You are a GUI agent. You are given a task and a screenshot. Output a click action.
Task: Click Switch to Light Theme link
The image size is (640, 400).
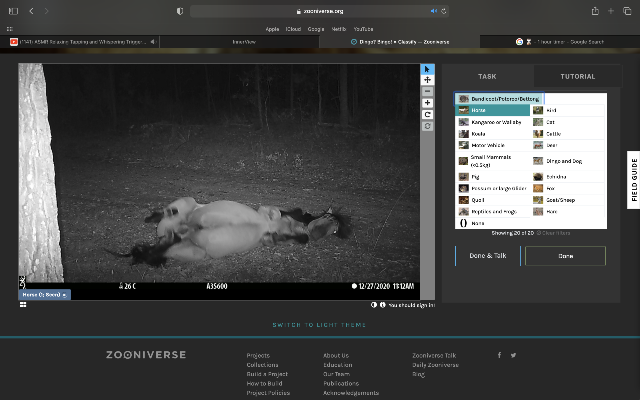(319, 325)
